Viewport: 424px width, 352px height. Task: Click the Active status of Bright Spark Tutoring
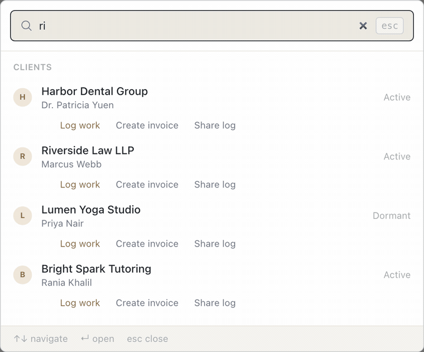point(397,275)
